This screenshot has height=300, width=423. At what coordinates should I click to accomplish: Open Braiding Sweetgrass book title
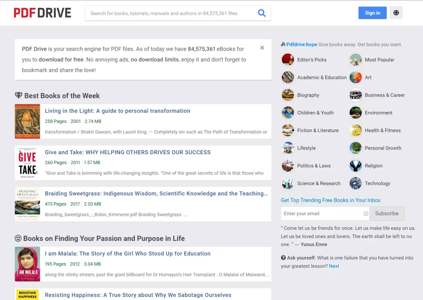(156, 193)
